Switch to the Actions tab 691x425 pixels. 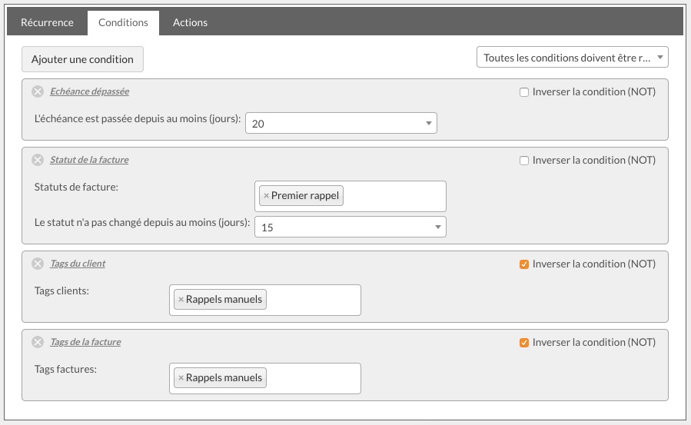point(190,22)
